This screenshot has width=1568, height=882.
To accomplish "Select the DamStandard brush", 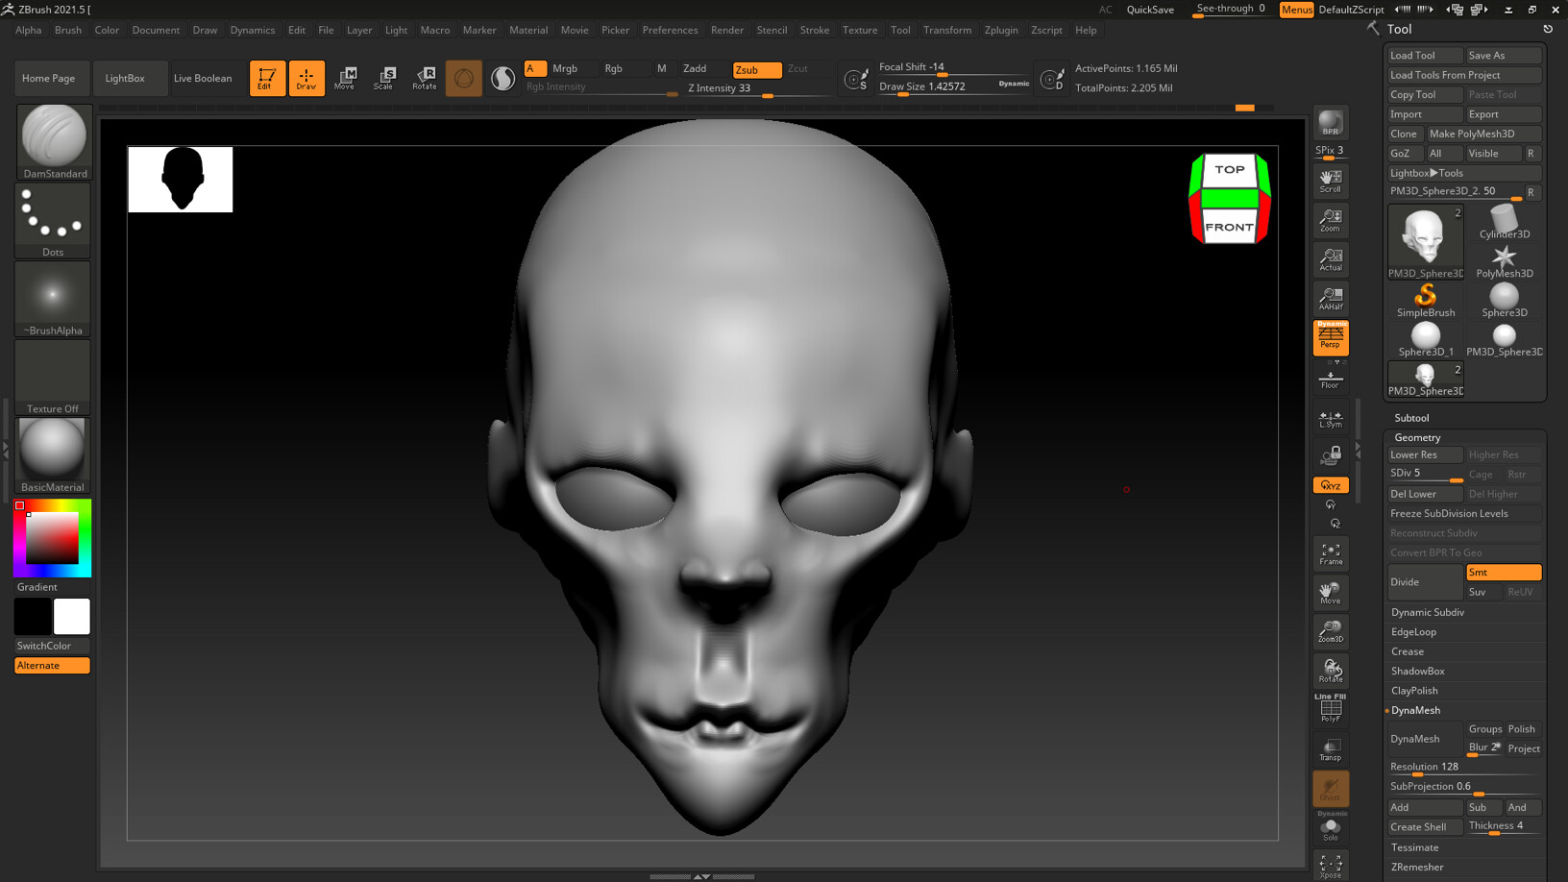I will click(x=52, y=142).
